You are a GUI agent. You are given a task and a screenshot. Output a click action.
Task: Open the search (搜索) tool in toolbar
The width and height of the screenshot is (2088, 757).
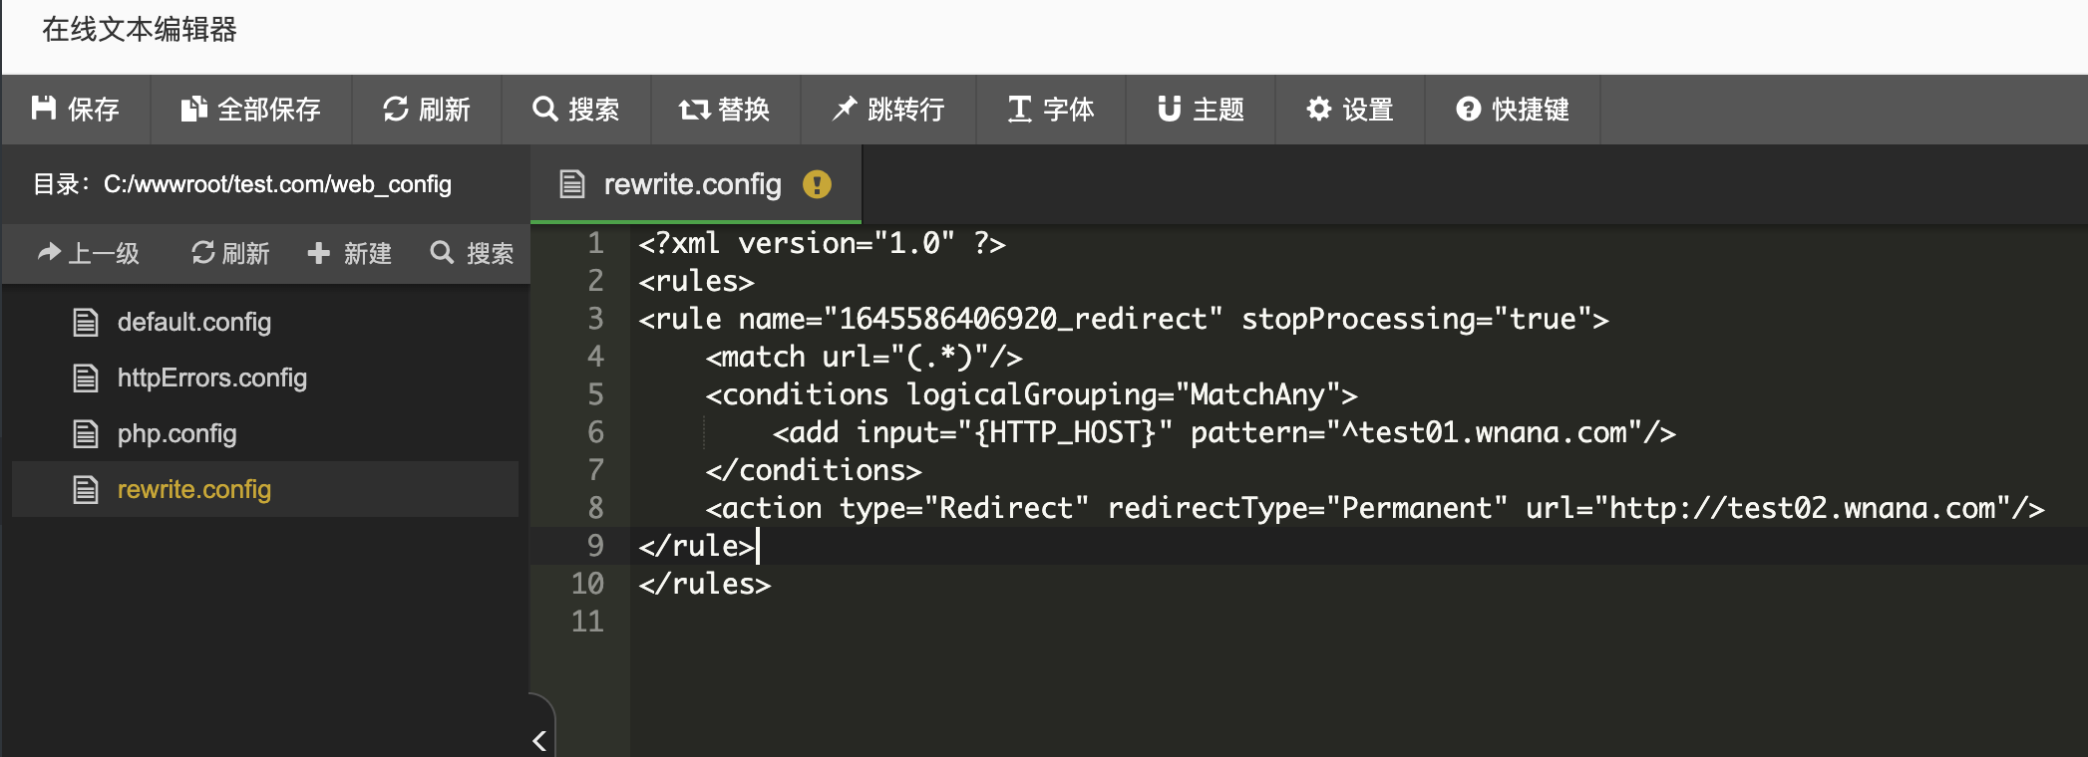click(576, 110)
